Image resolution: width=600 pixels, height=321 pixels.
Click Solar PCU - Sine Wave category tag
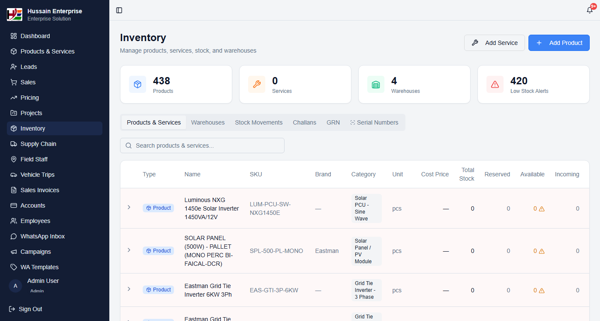pos(366,208)
